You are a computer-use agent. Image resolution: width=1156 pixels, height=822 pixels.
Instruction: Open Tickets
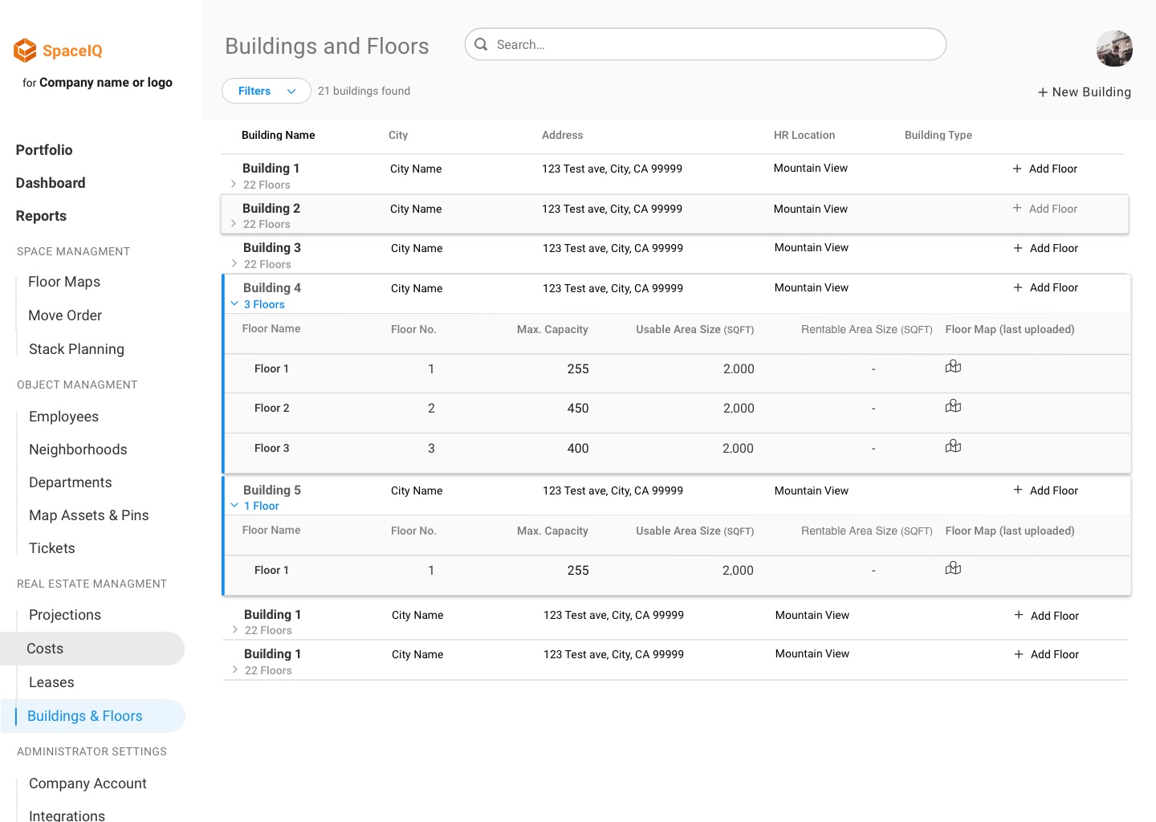tap(52, 548)
